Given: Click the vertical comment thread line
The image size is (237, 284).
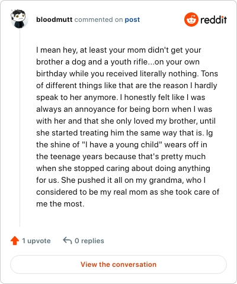Looking at the screenshot, I should [20, 128].
